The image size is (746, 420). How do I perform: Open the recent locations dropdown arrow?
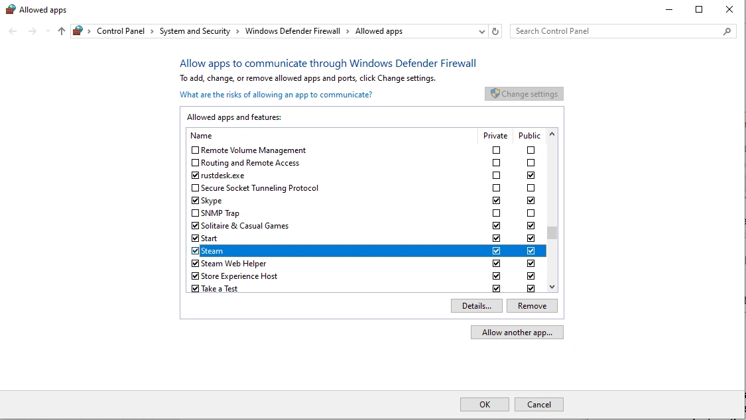48,31
